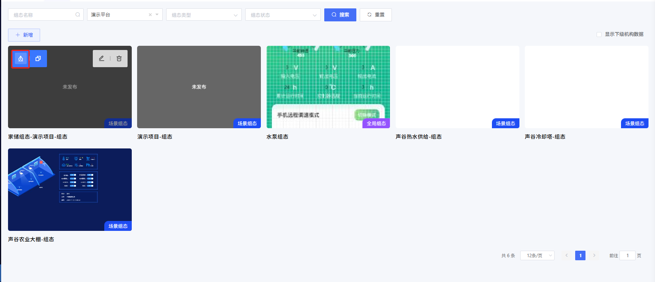Clear the 演示平台 selection with the x icon
The height and width of the screenshot is (282, 655).
tap(150, 15)
